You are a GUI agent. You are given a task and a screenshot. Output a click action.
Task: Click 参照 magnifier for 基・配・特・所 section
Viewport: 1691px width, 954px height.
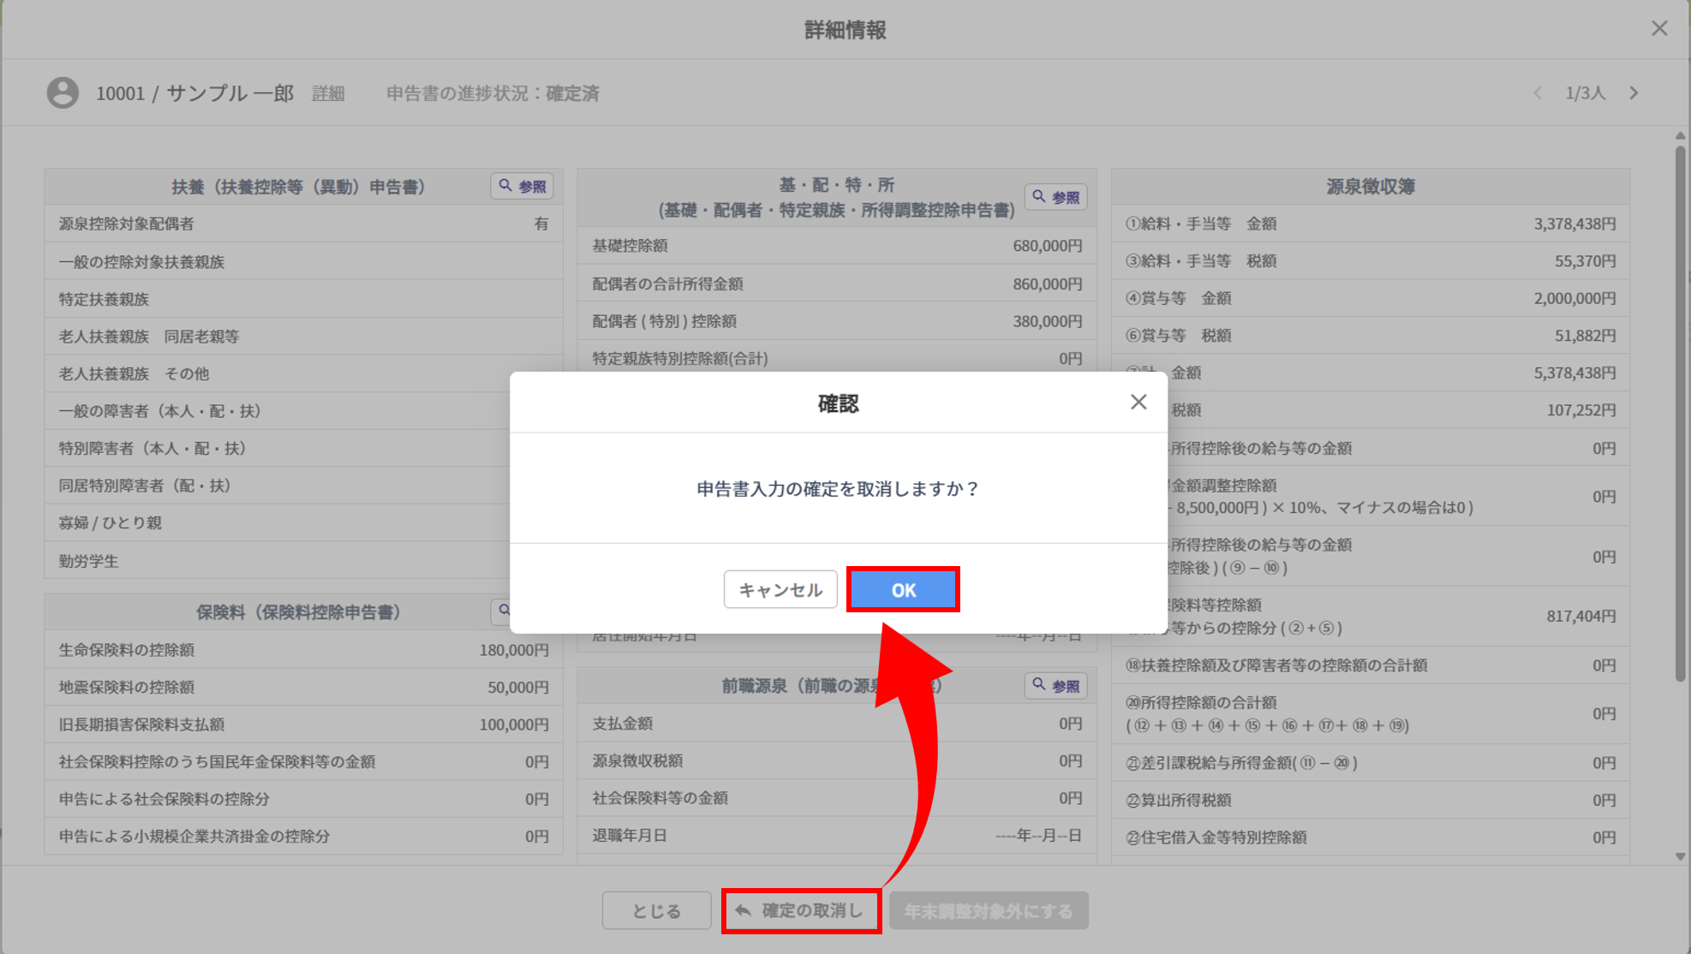(x=1055, y=197)
